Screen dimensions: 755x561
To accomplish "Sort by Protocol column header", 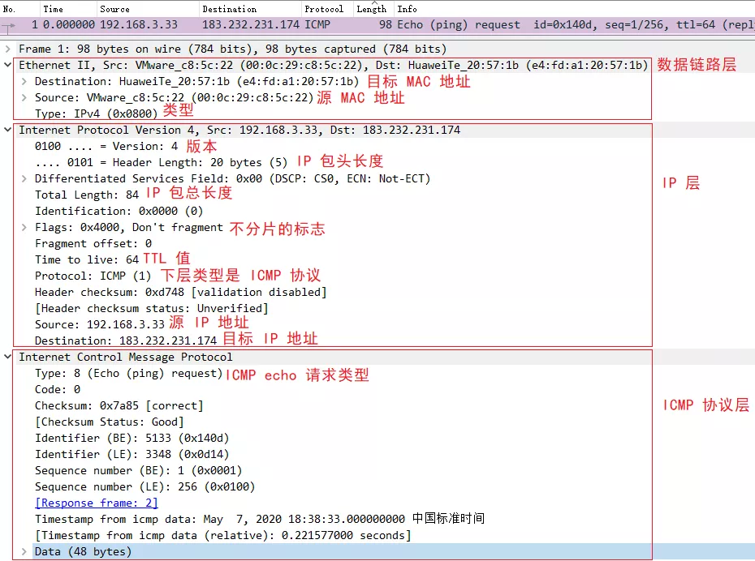I will pos(327,9).
